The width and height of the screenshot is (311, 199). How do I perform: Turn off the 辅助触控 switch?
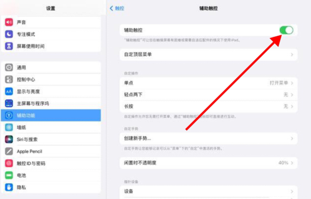point(286,30)
